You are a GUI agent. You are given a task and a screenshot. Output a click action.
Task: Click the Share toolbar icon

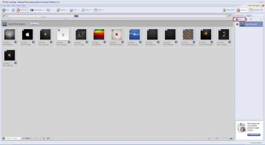click(83, 10)
